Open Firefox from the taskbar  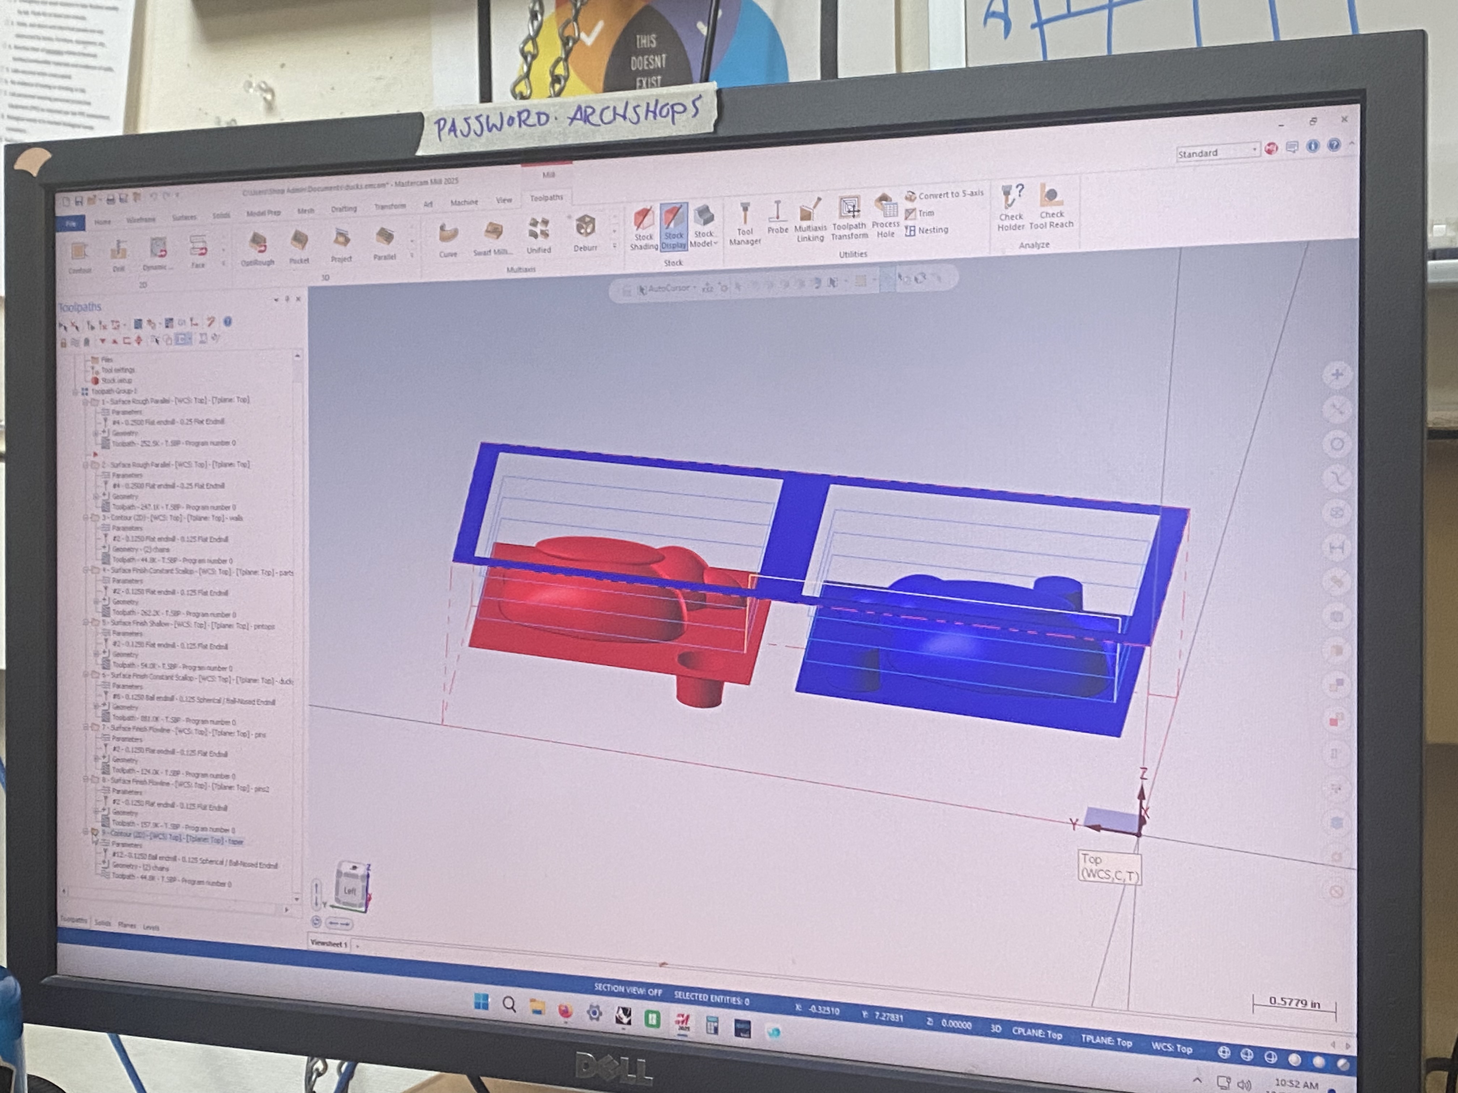[x=565, y=1011]
